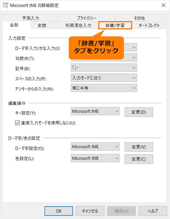
Task: Switch to the 変換 tab
Action: click(x=42, y=25)
